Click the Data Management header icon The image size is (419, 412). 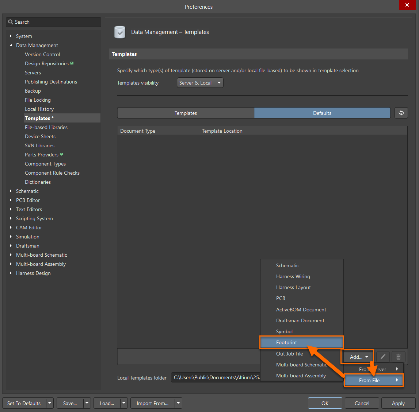click(x=120, y=32)
